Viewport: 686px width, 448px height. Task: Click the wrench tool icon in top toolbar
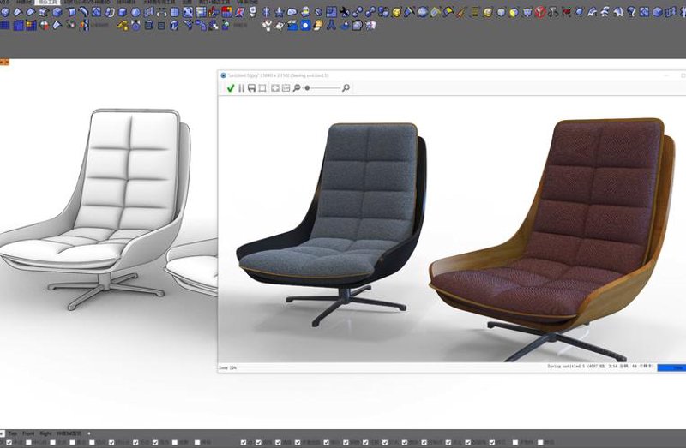pos(345,12)
